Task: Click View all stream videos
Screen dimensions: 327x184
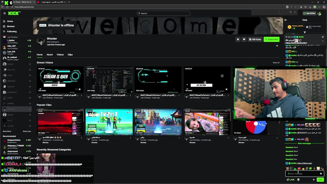Action: point(276,63)
